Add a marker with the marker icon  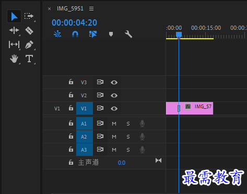coord(111,34)
